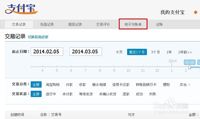The height and width of the screenshot is (119, 200).
Task: Switch to the 充值记录 tab
Action: (47, 25)
